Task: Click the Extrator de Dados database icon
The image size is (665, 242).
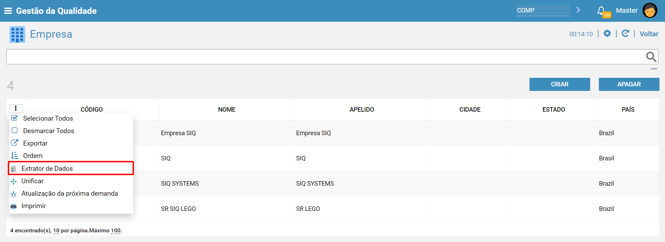Action: 14,169
